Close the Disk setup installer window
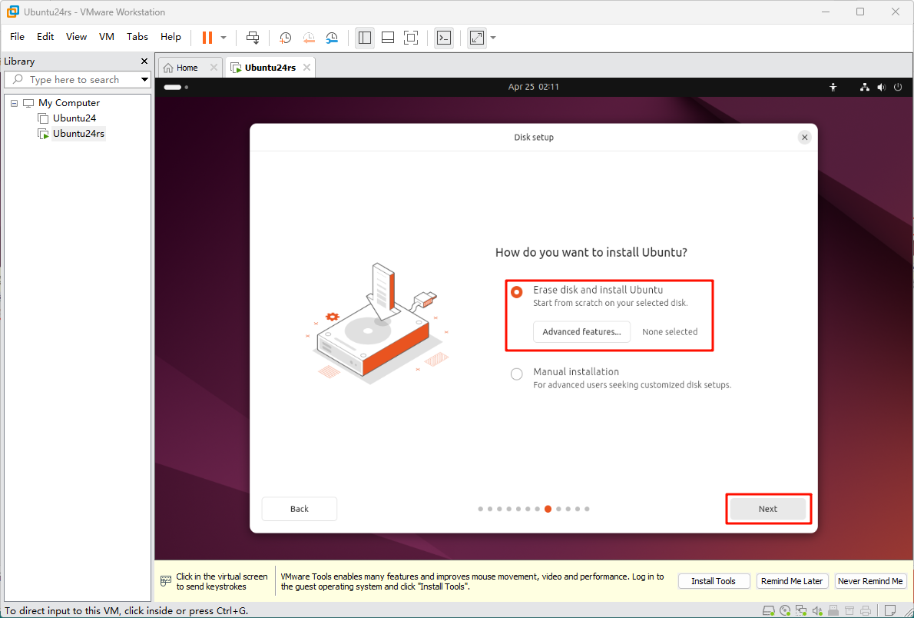 (x=804, y=138)
